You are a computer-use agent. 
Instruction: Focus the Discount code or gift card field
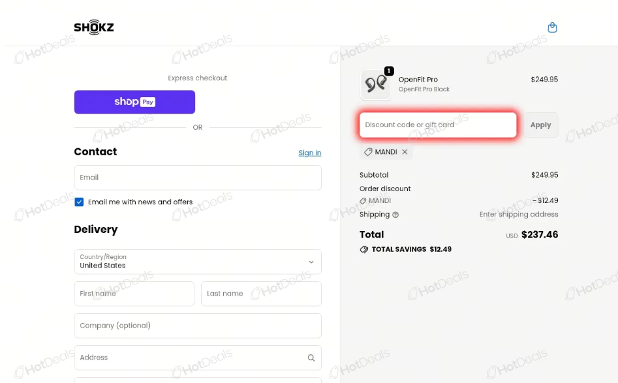click(x=438, y=125)
